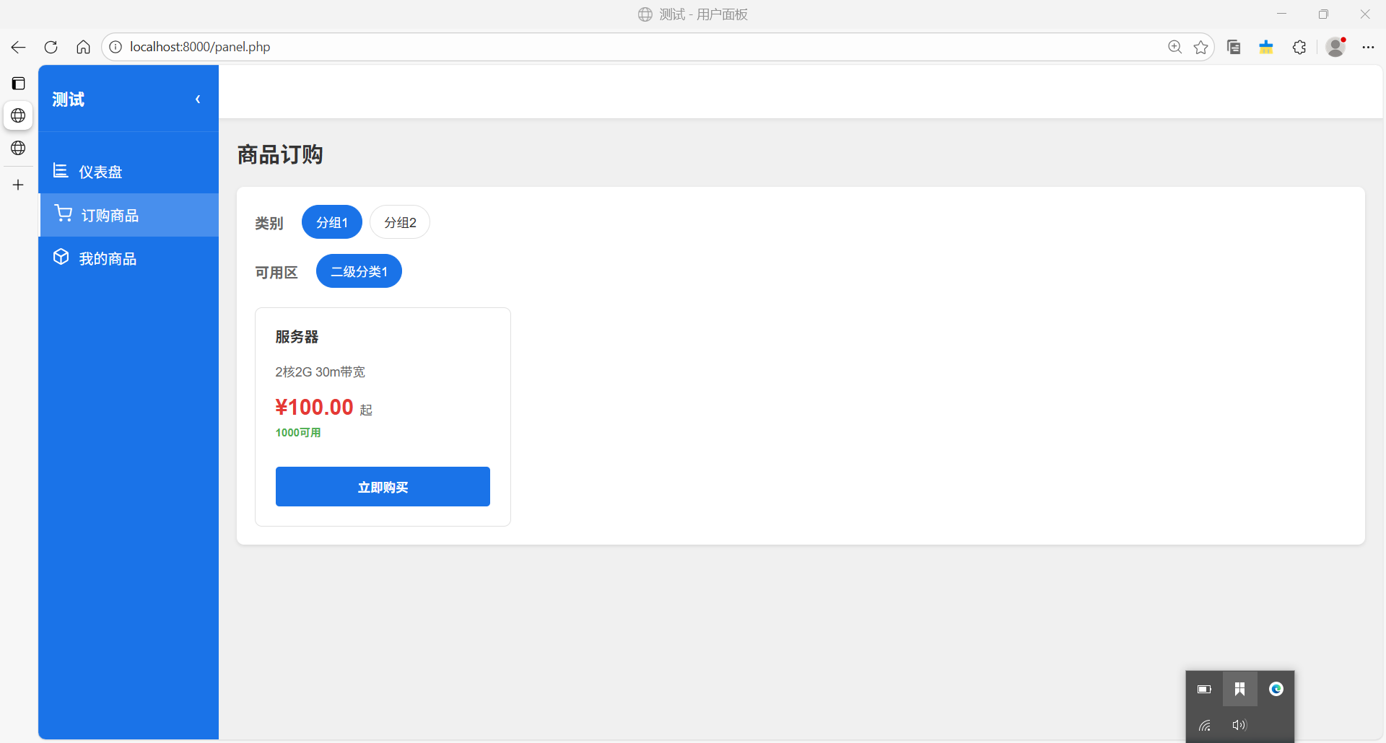Image resolution: width=1386 pixels, height=743 pixels.
Task: Bookmark page with the star icon
Action: tap(1200, 47)
